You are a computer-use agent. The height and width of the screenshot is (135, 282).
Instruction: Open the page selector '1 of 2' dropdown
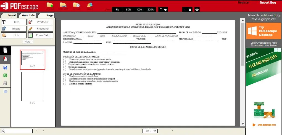(x=150, y=131)
